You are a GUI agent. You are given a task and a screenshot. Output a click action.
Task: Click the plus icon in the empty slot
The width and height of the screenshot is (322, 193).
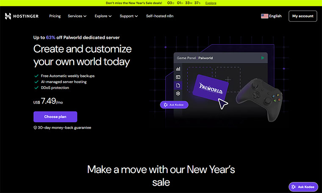(228, 79)
